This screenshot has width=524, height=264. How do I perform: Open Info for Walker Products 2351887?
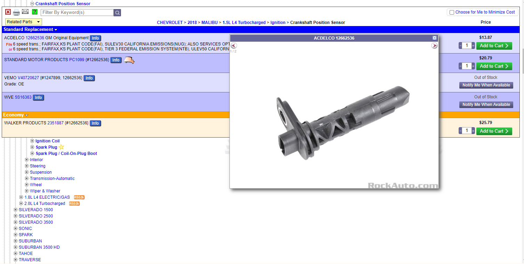coord(95,123)
